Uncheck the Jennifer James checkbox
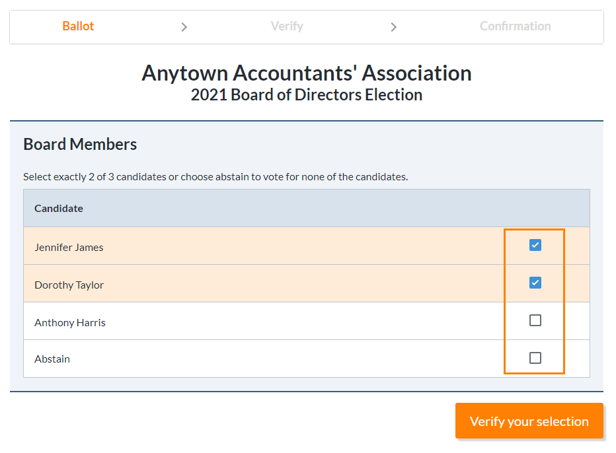 click(x=535, y=246)
